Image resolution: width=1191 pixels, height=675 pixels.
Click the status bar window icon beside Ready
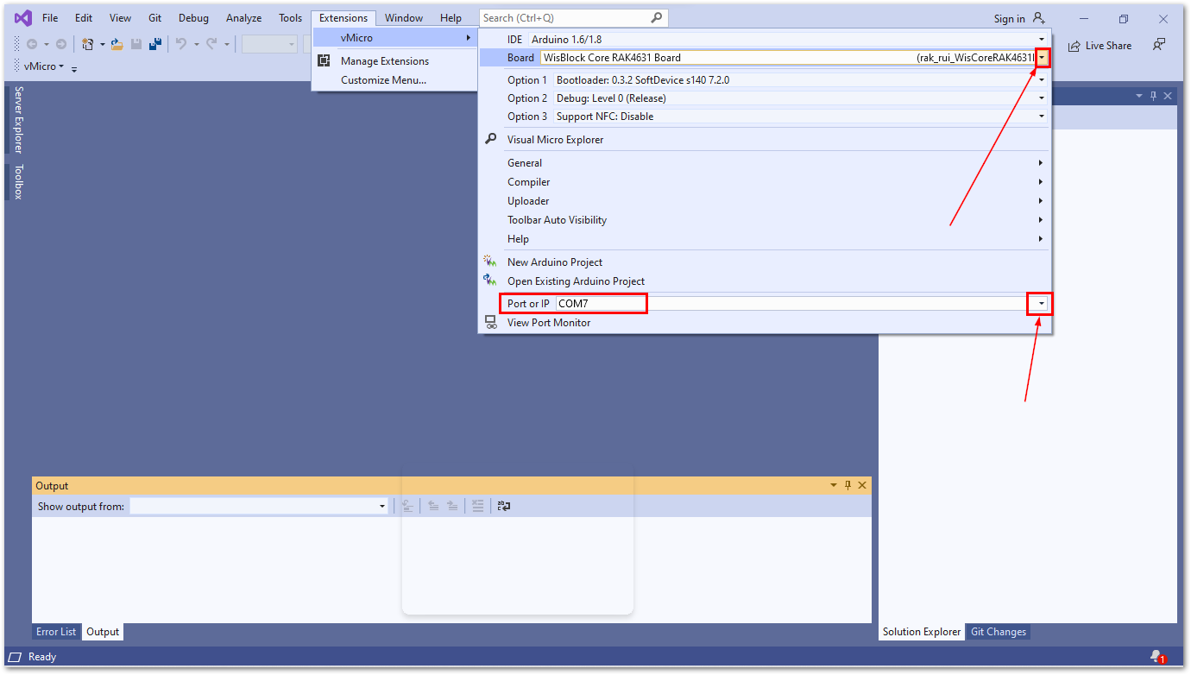pos(15,657)
